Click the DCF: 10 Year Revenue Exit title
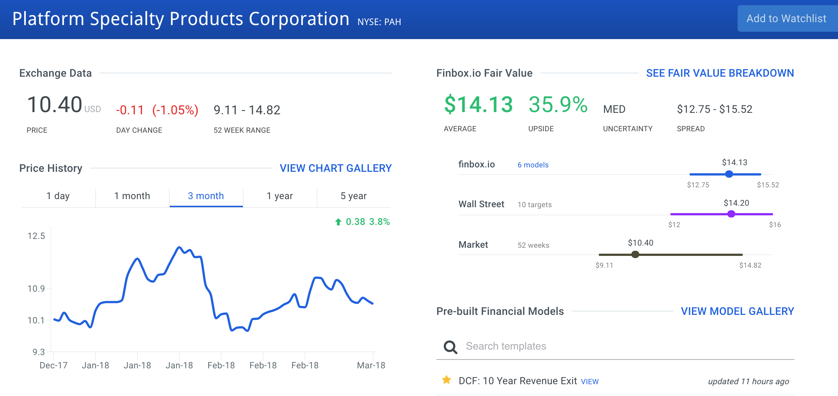 click(x=518, y=381)
